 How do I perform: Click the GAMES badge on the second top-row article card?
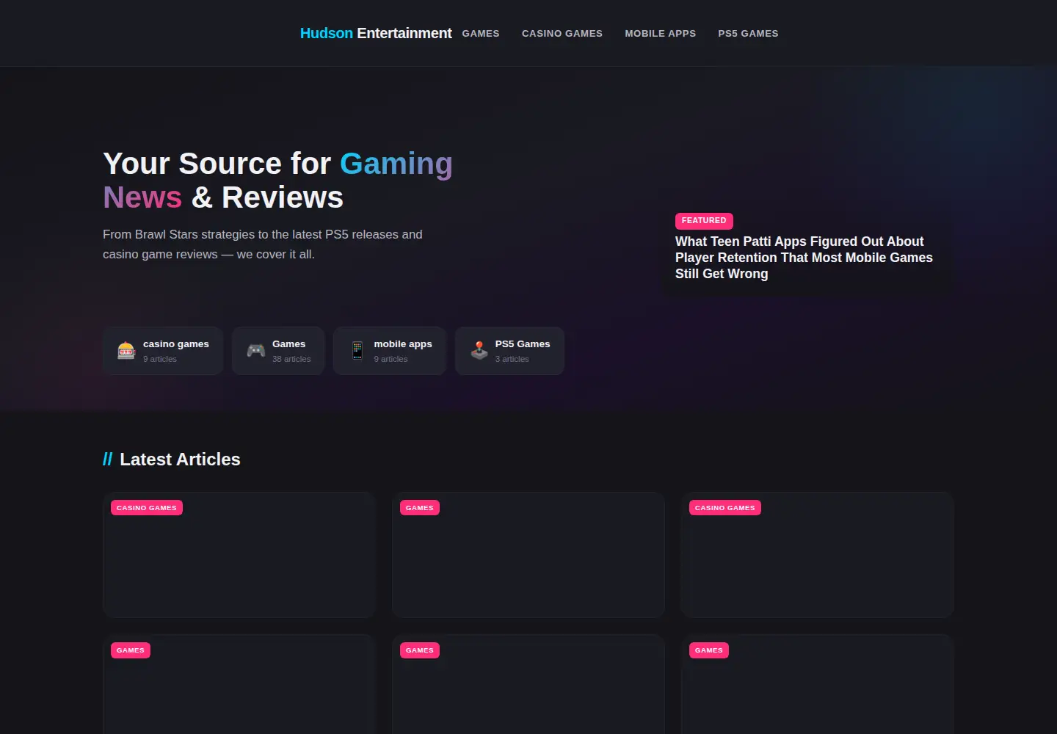(x=420, y=508)
